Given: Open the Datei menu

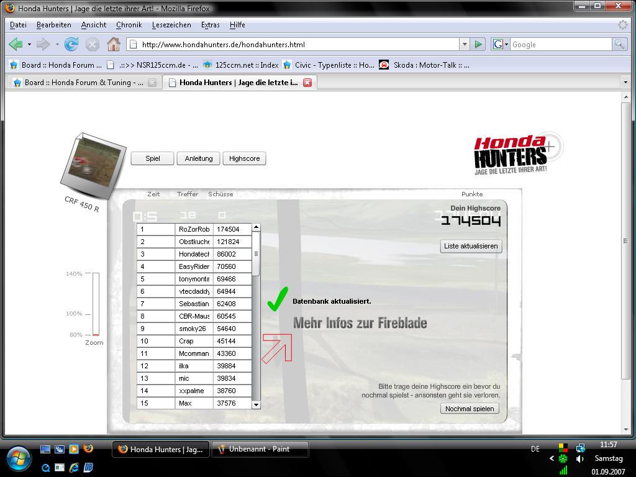Looking at the screenshot, I should pyautogui.click(x=18, y=25).
